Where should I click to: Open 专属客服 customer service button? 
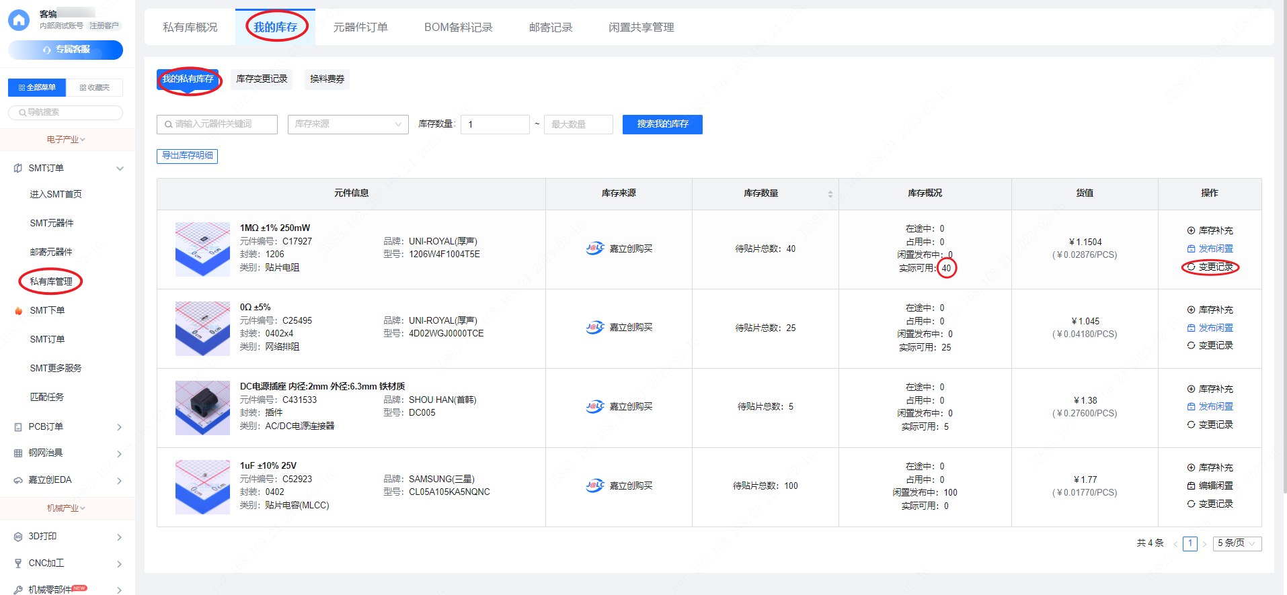(66, 50)
